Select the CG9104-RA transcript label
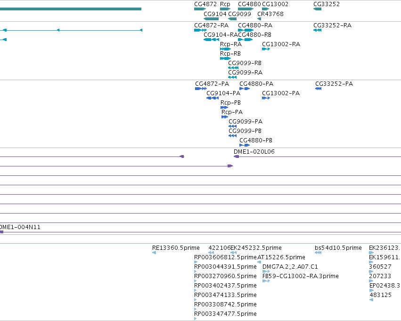Screen dimensions: 401x321 [221, 35]
